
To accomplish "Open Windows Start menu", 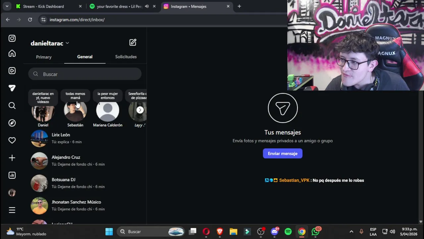I will [109, 231].
